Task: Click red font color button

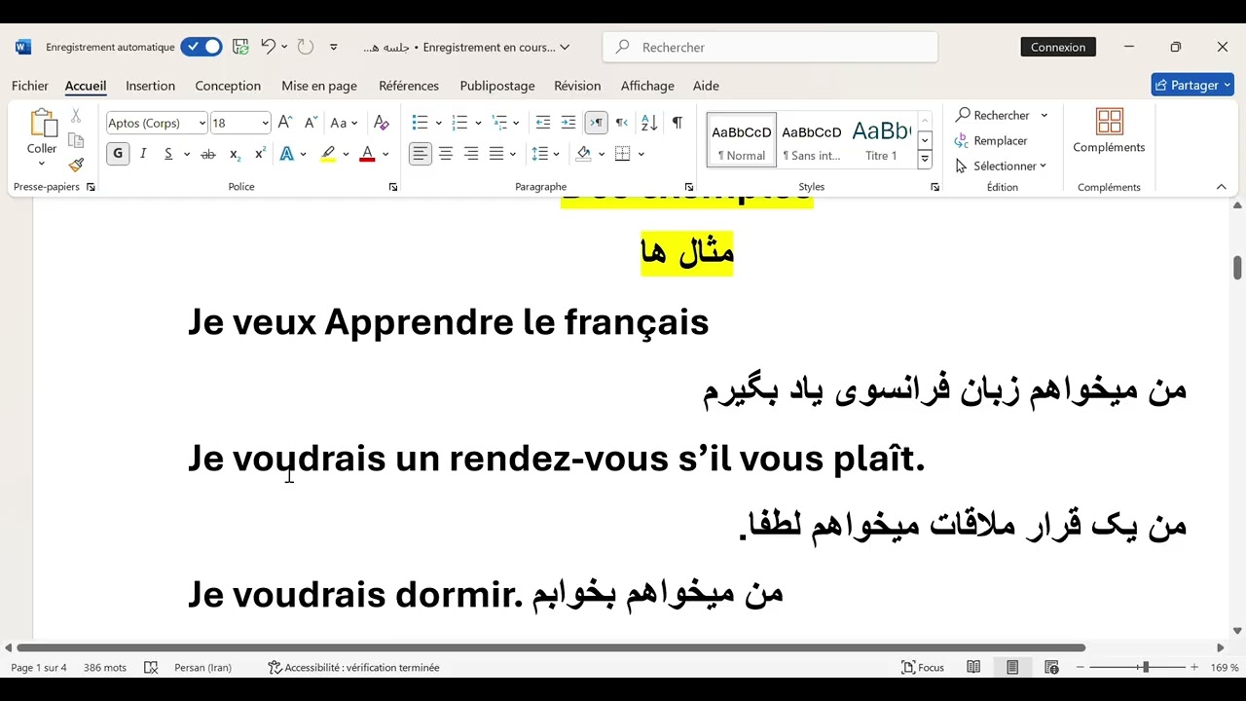Action: point(367,154)
